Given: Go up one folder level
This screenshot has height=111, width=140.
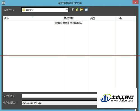Looking at the screenshot, I should click(77, 10).
